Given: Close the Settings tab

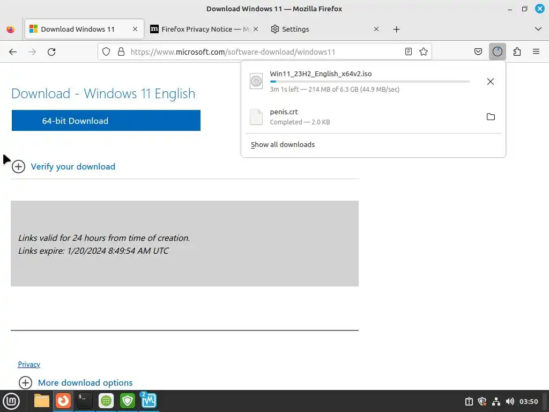Looking at the screenshot, I should (x=376, y=29).
